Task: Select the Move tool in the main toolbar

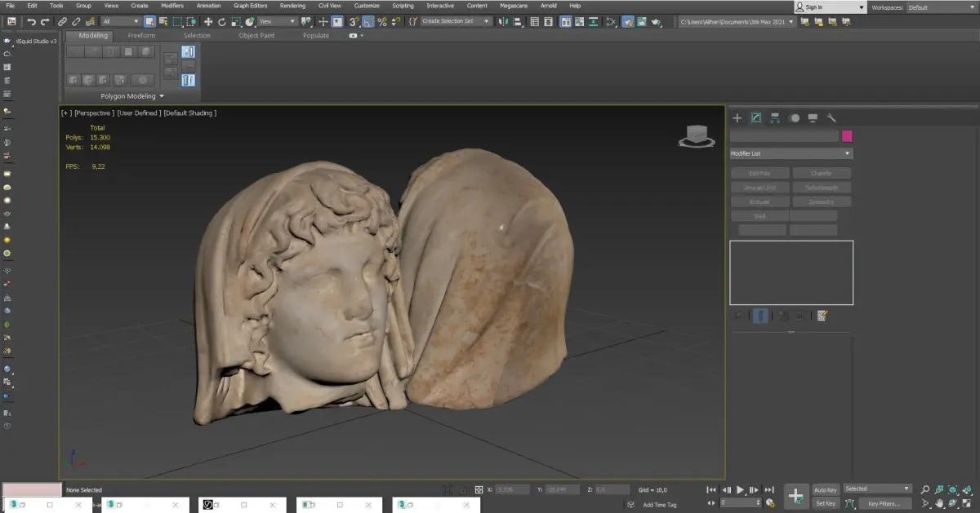Action: pos(208,22)
